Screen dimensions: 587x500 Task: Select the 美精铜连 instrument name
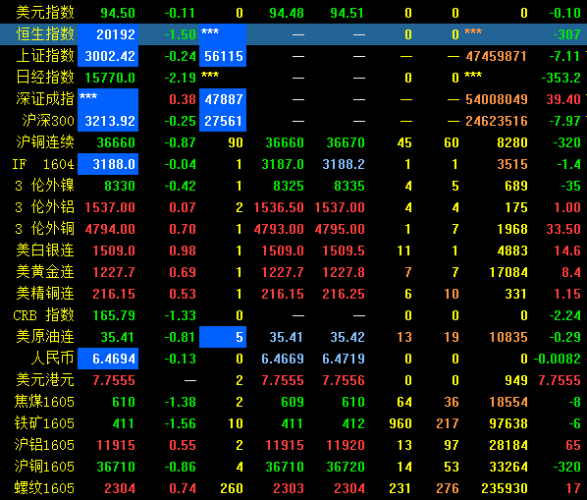pos(45,294)
